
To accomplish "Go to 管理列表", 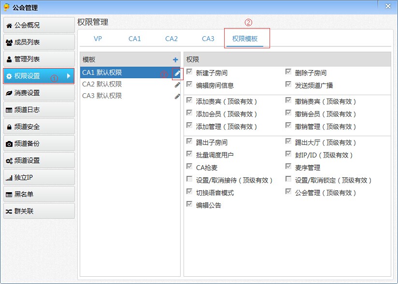I will pyautogui.click(x=39, y=59).
